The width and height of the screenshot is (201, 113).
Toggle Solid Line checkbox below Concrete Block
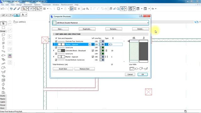pyautogui.click(x=56, y=54)
